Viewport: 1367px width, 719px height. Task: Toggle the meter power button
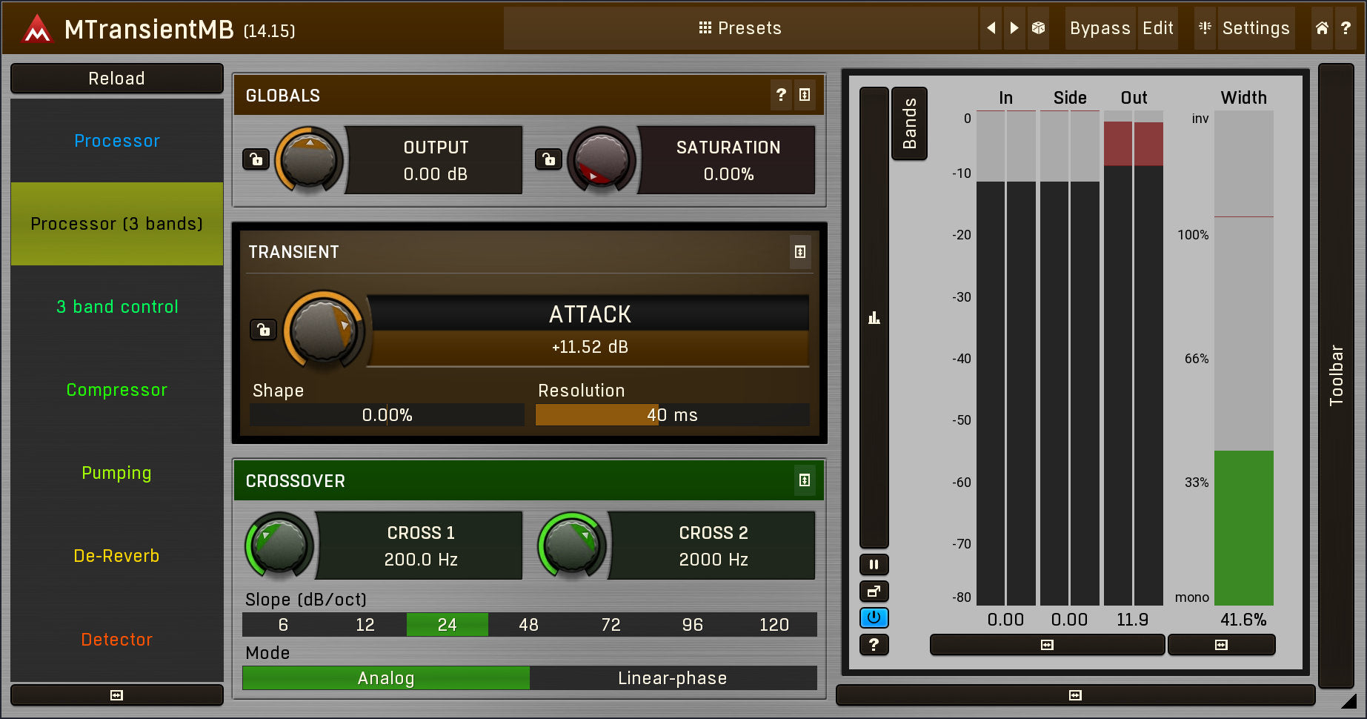coord(874,618)
